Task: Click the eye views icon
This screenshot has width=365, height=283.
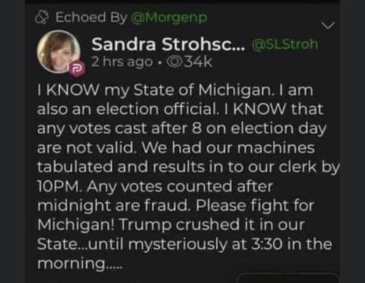Action: (x=174, y=62)
